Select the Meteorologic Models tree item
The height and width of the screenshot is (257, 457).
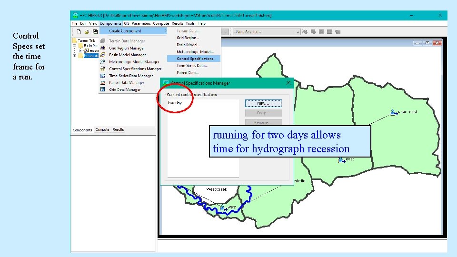click(x=91, y=56)
